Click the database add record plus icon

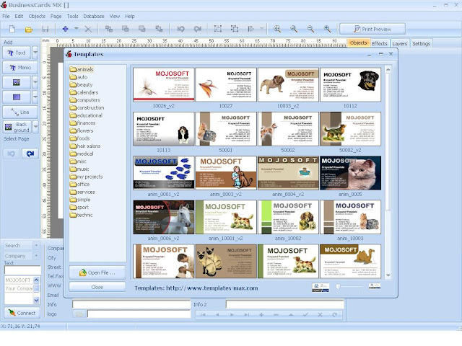261,315
